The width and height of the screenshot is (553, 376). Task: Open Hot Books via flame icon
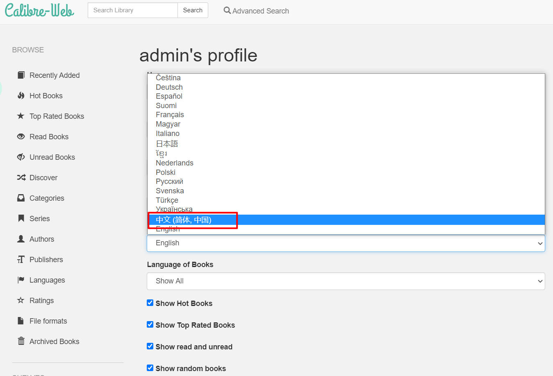click(x=21, y=95)
